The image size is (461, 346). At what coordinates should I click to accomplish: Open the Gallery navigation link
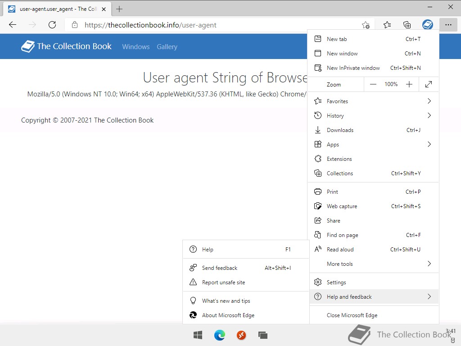tap(167, 47)
